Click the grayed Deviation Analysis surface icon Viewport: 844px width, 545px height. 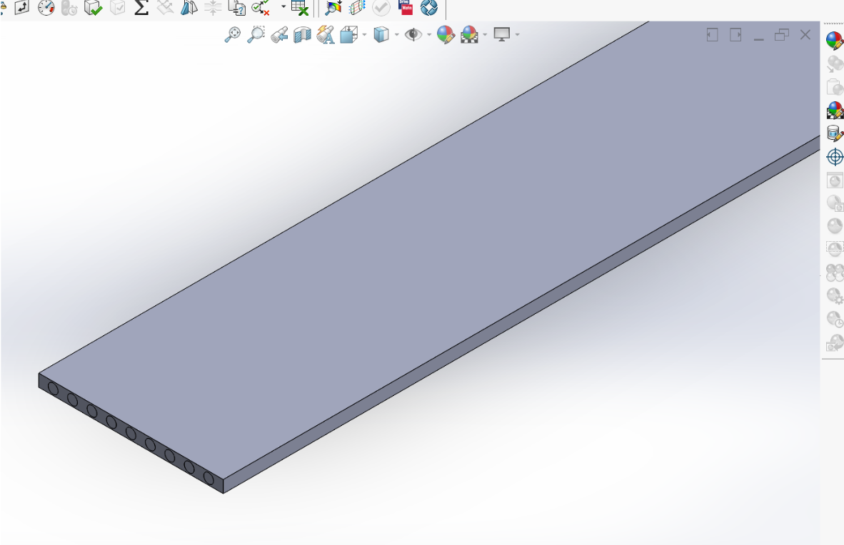coord(165,8)
